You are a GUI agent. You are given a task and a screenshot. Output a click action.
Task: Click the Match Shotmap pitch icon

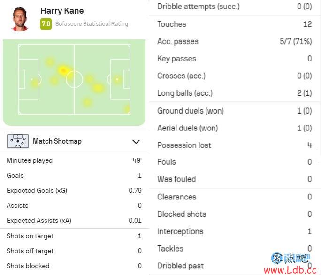coord(18,141)
